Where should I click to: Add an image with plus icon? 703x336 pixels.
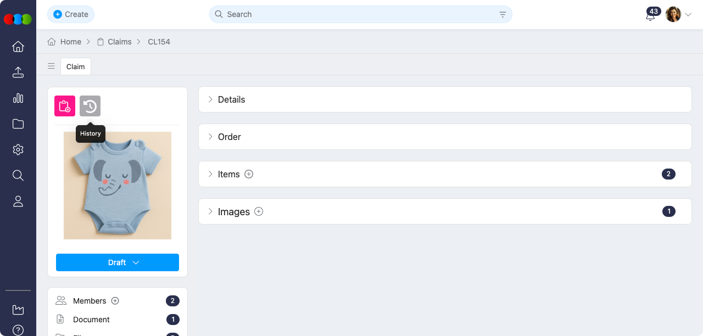[x=259, y=211]
